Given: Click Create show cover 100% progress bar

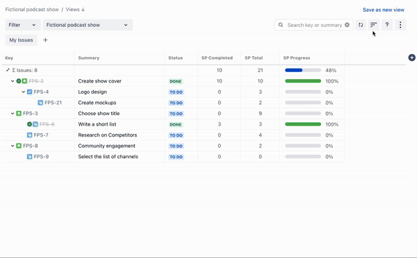Looking at the screenshot, I should [x=303, y=81].
